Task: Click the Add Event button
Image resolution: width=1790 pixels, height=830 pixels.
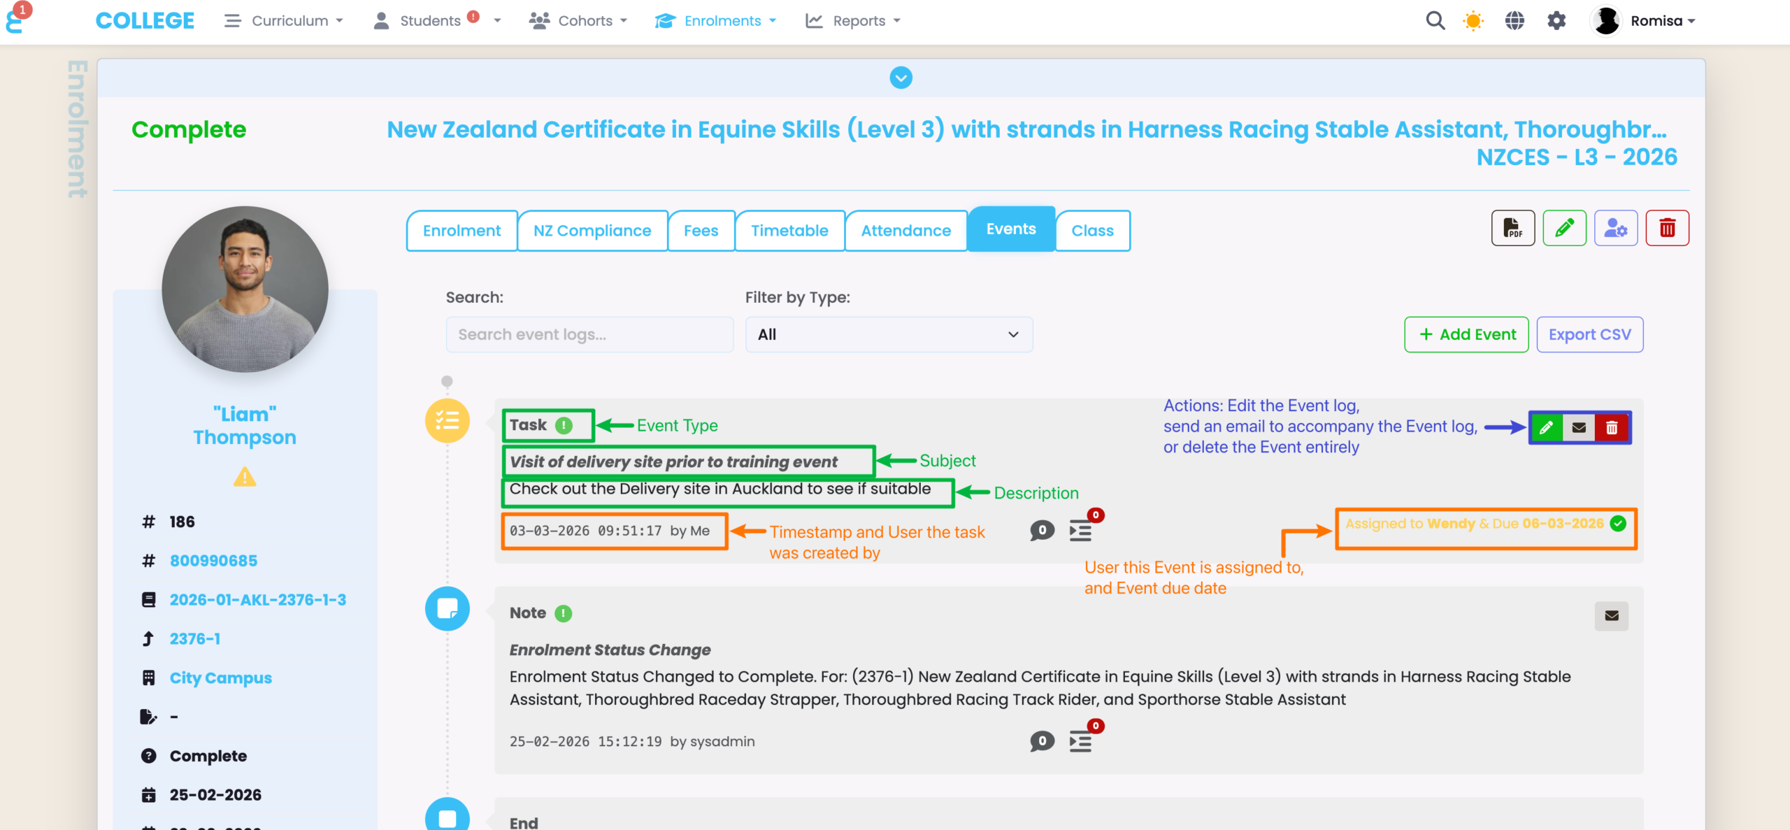Action: (1466, 334)
